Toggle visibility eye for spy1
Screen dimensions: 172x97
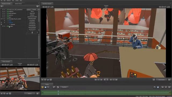click(3, 17)
